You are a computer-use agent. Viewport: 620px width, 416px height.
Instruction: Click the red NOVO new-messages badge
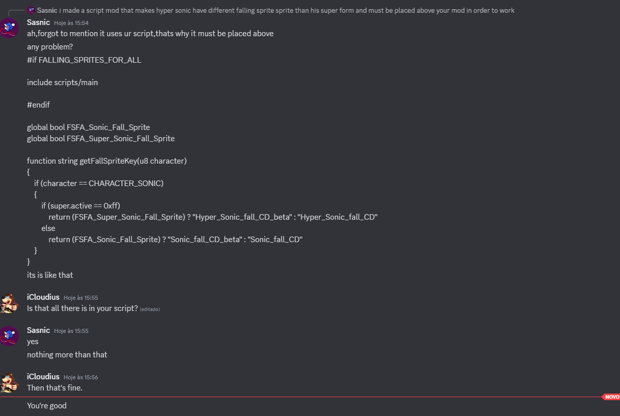tap(611, 397)
